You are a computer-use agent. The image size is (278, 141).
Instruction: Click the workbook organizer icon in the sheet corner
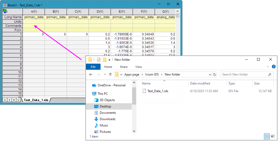[5, 11]
